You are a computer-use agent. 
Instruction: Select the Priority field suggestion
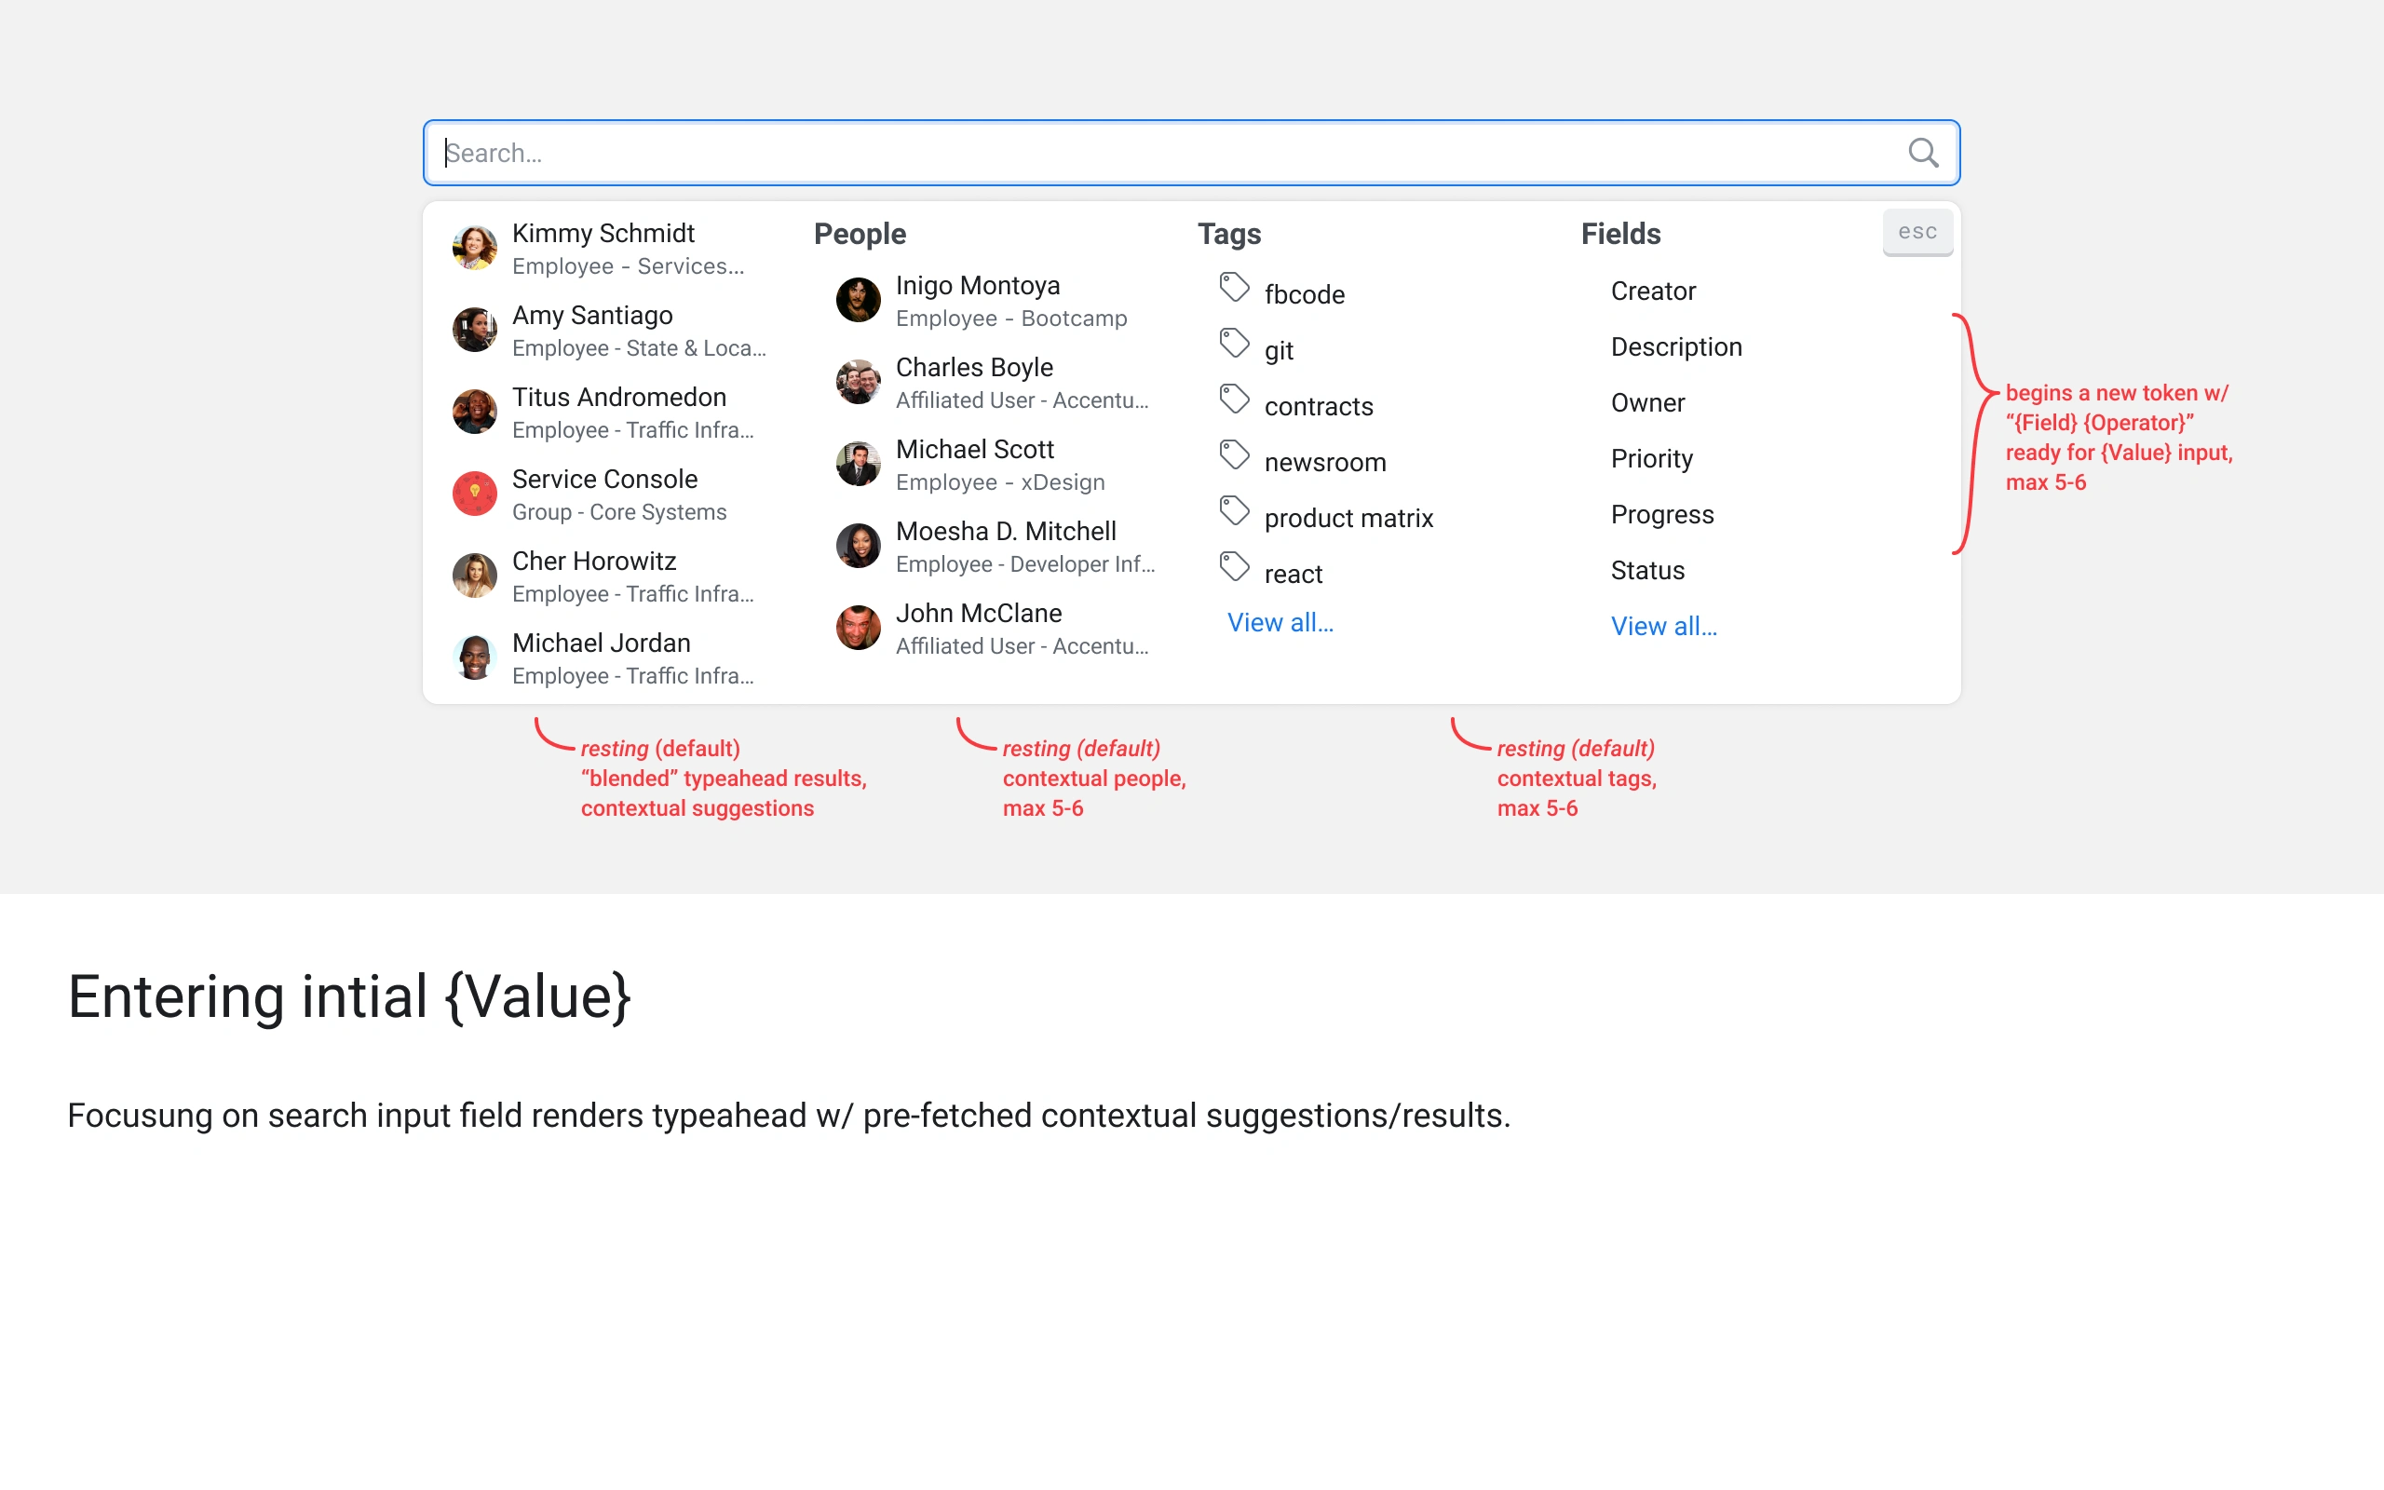click(x=1651, y=459)
